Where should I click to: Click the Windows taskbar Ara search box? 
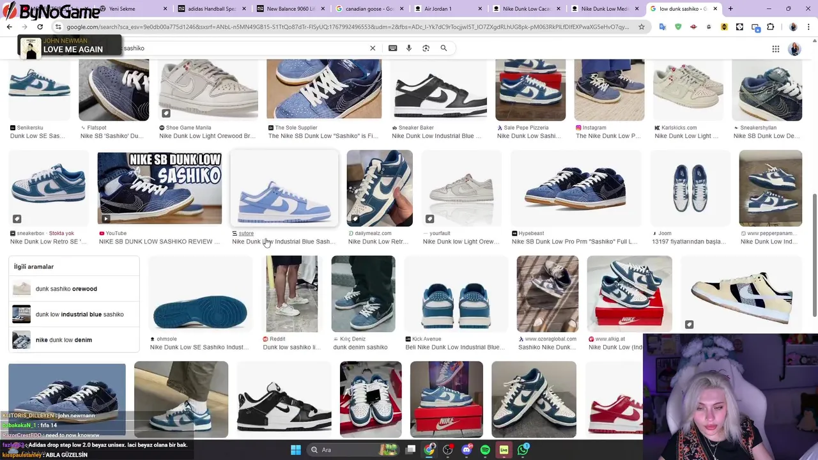click(x=353, y=450)
